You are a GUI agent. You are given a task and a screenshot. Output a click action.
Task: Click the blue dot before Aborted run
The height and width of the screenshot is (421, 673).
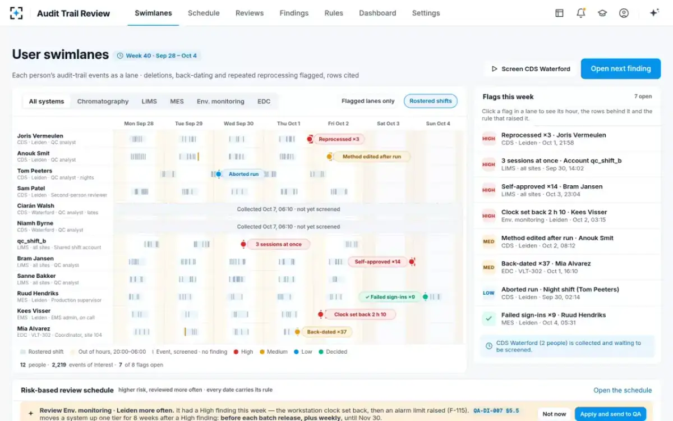tap(219, 174)
